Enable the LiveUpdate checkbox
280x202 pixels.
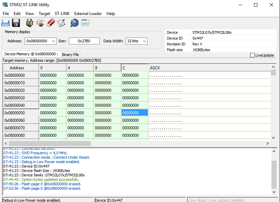tap(252, 55)
